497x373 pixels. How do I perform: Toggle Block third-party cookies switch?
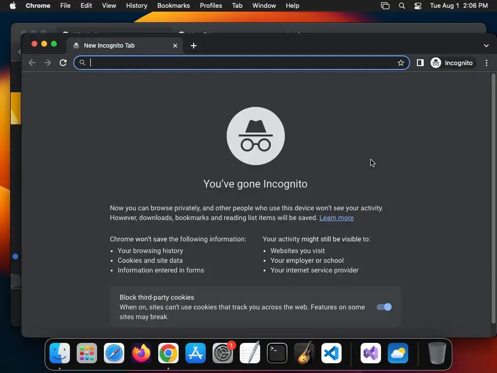tap(384, 307)
